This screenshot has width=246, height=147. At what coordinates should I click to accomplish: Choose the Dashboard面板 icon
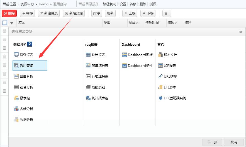[x=125, y=55]
